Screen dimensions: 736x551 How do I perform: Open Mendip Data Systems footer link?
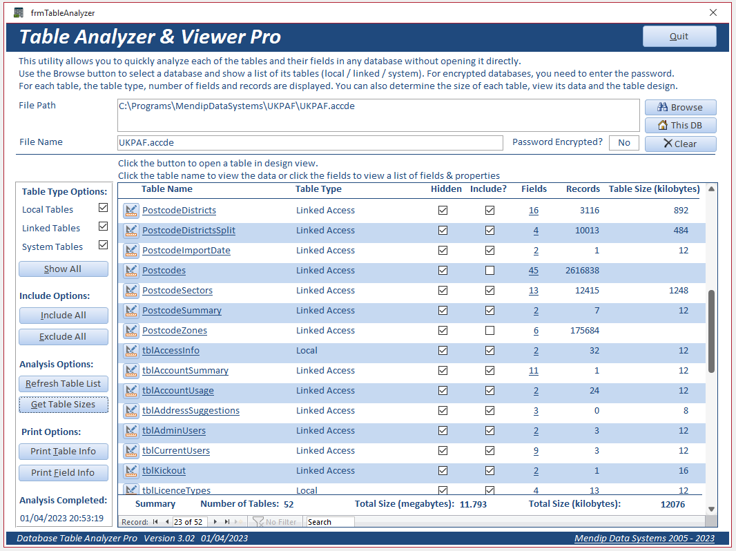pyautogui.click(x=644, y=539)
